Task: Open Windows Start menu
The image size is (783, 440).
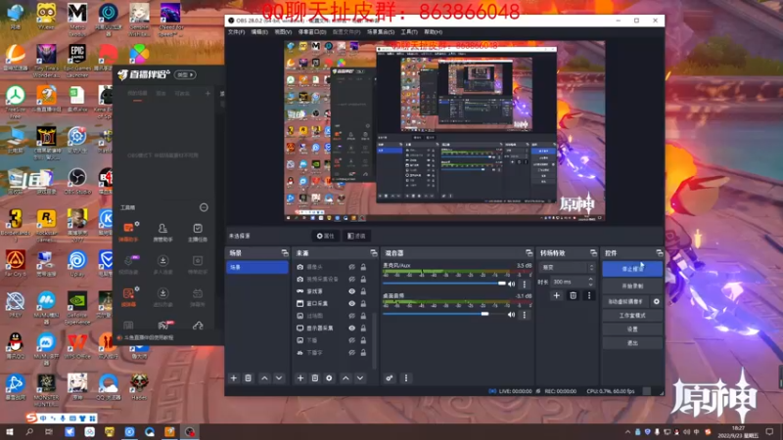Action: tap(9, 432)
